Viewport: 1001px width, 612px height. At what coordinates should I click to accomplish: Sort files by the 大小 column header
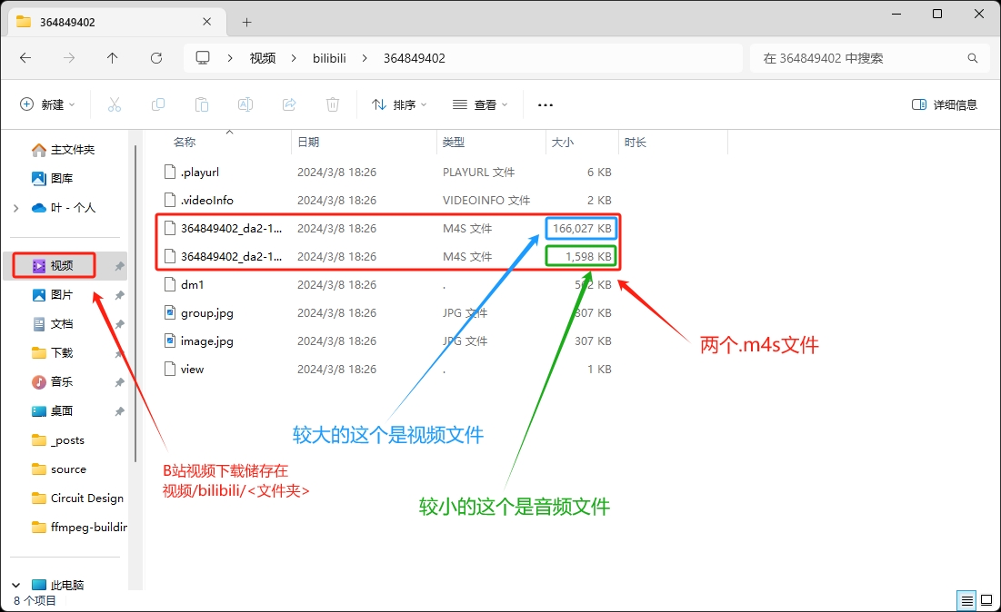(x=562, y=143)
